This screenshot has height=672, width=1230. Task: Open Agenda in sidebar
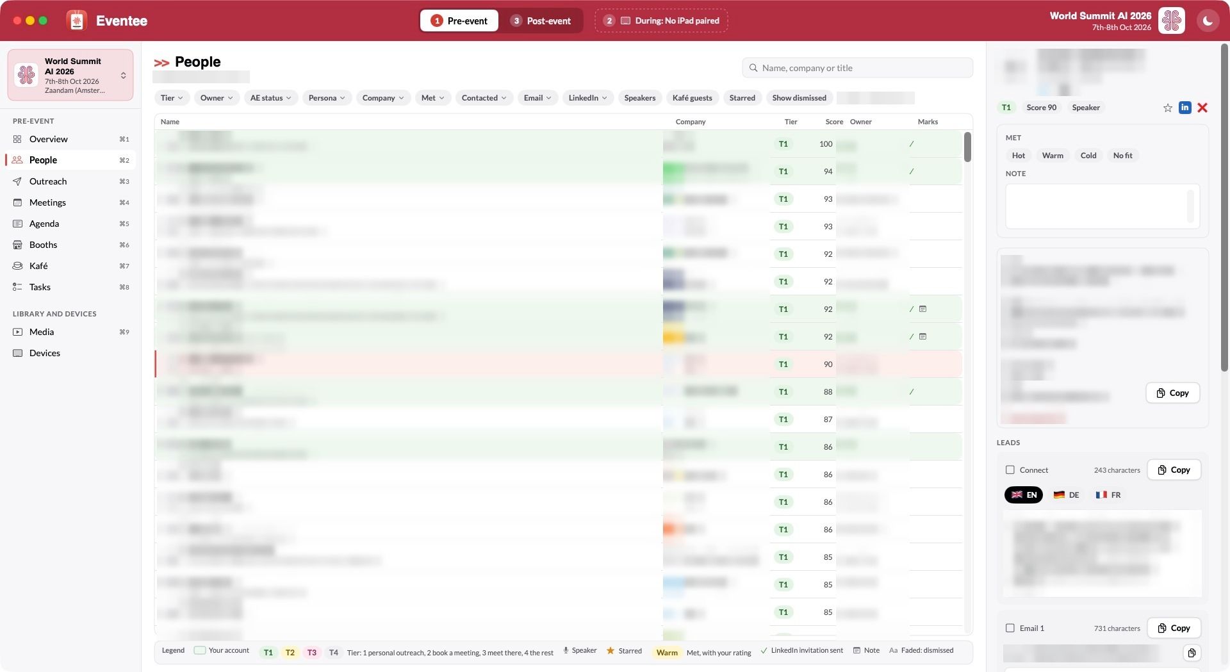click(70, 224)
